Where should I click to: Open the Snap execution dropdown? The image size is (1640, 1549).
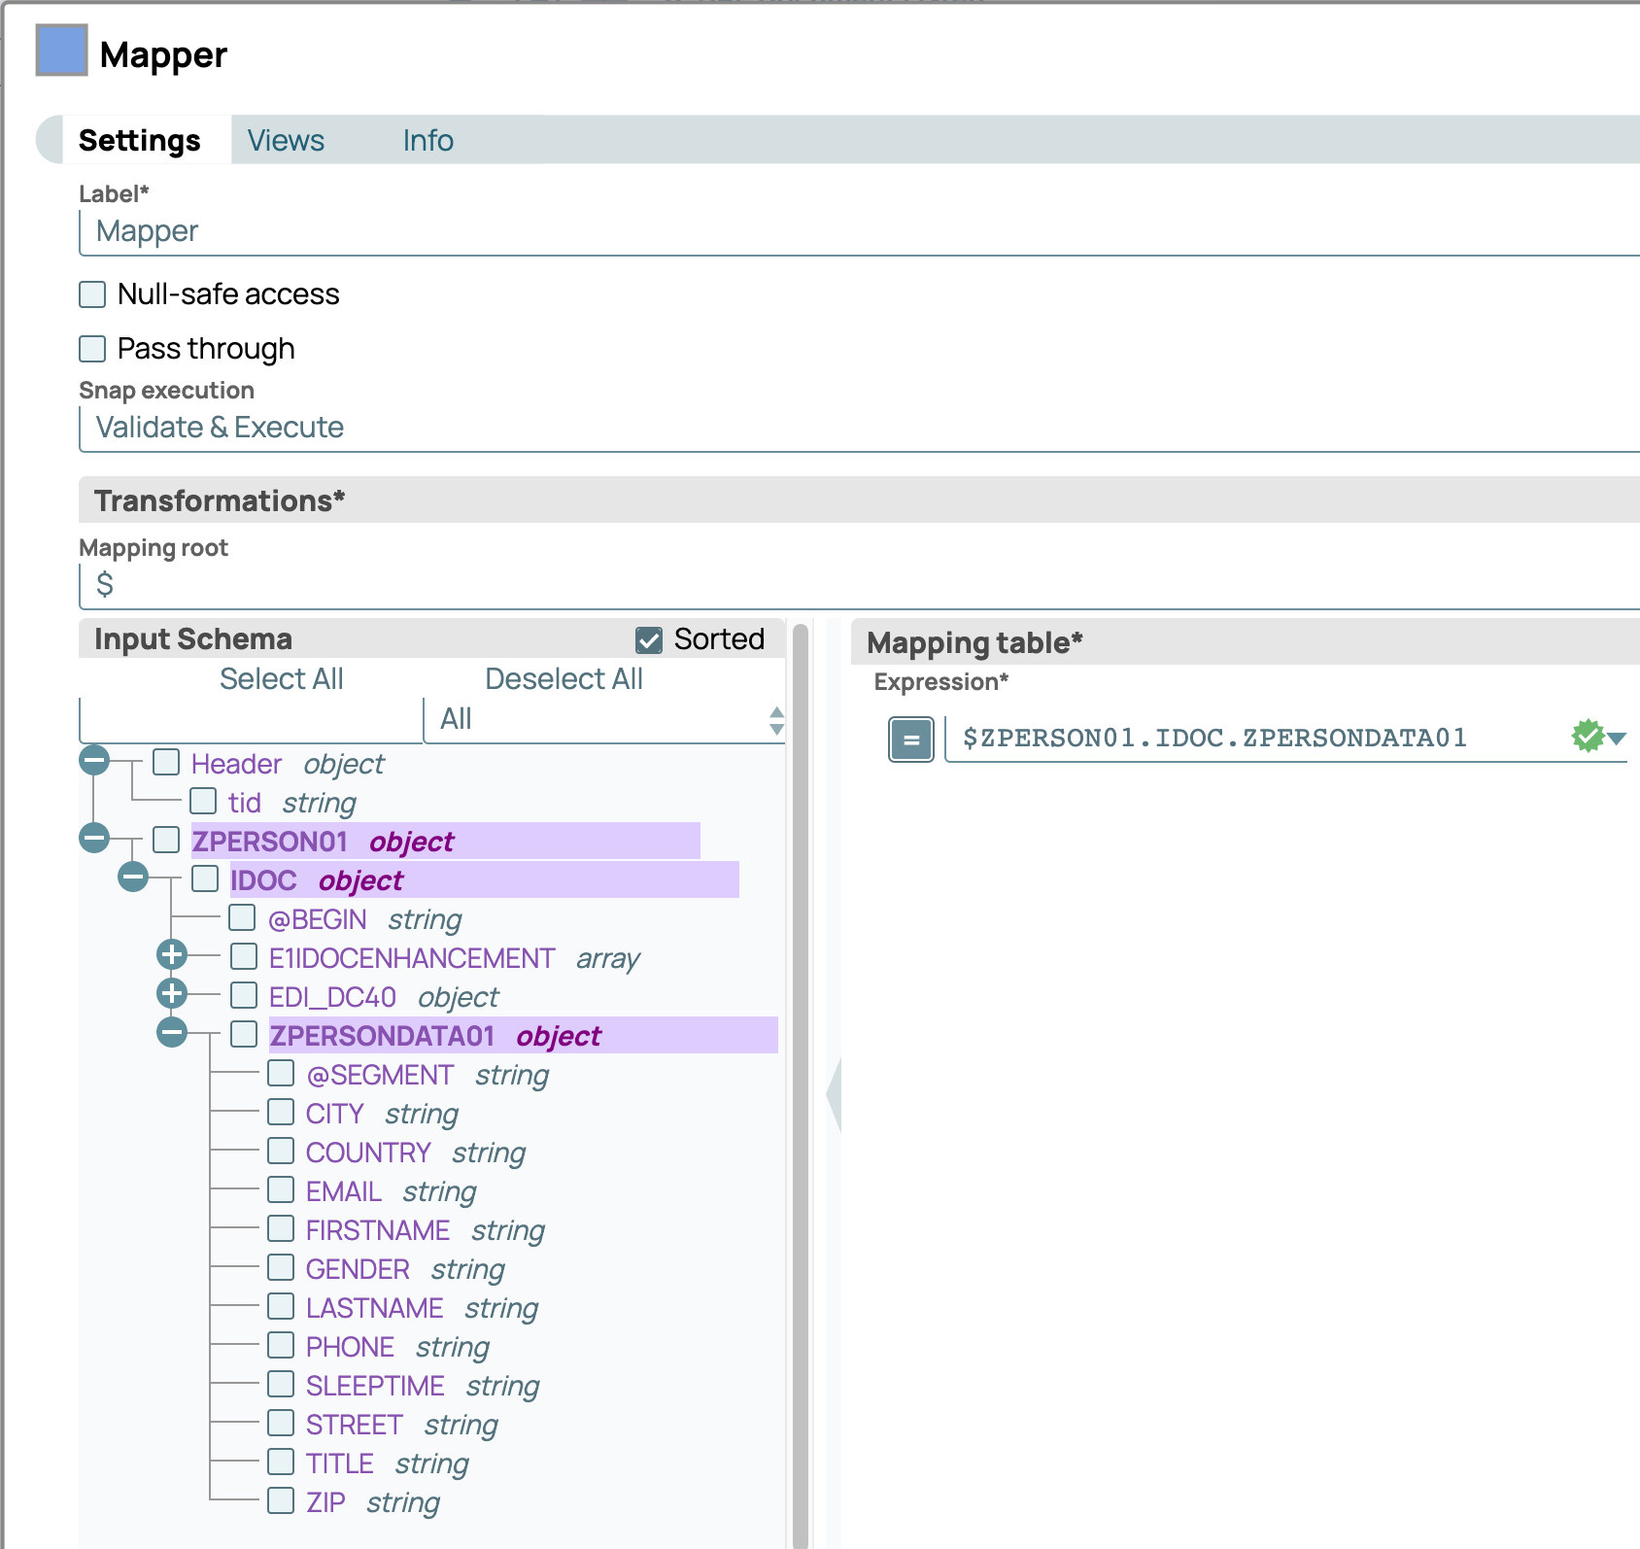pos(855,428)
